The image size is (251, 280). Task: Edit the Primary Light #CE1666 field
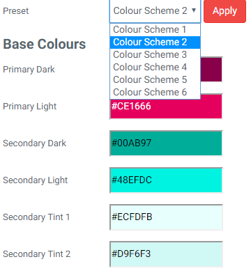[x=166, y=107]
